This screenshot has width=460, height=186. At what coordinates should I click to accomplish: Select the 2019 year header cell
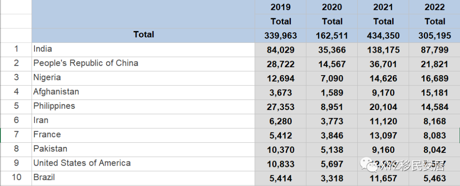click(x=280, y=7)
